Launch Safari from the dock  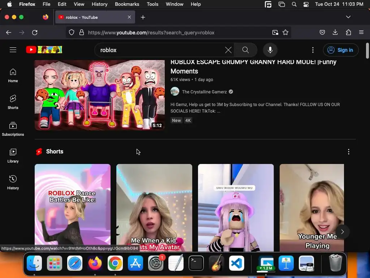[75, 263]
